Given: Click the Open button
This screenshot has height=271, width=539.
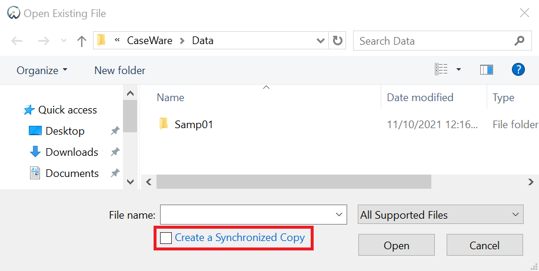Looking at the screenshot, I should point(397,245).
